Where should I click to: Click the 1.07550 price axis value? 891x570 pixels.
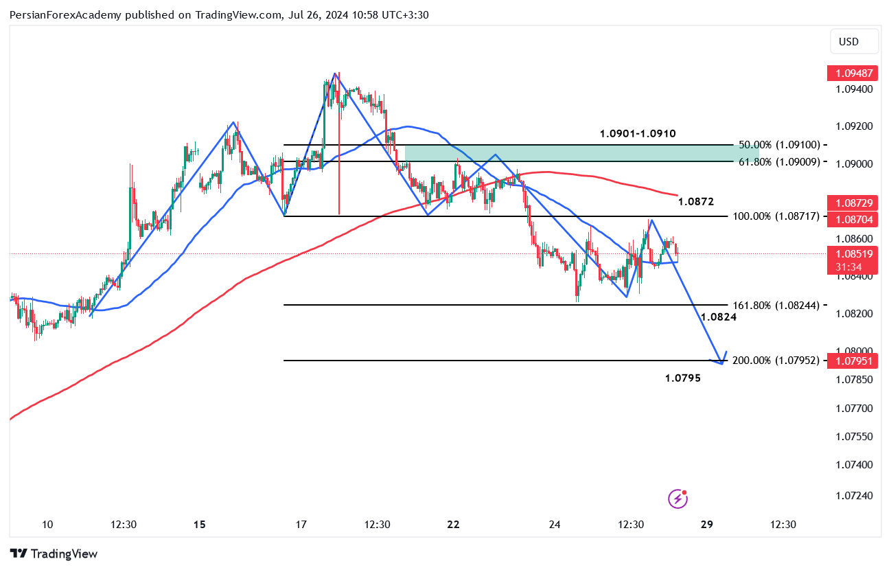(853, 436)
